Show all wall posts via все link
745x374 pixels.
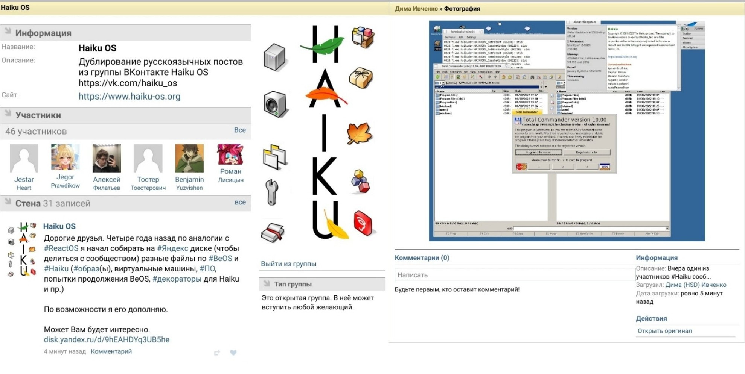(240, 202)
